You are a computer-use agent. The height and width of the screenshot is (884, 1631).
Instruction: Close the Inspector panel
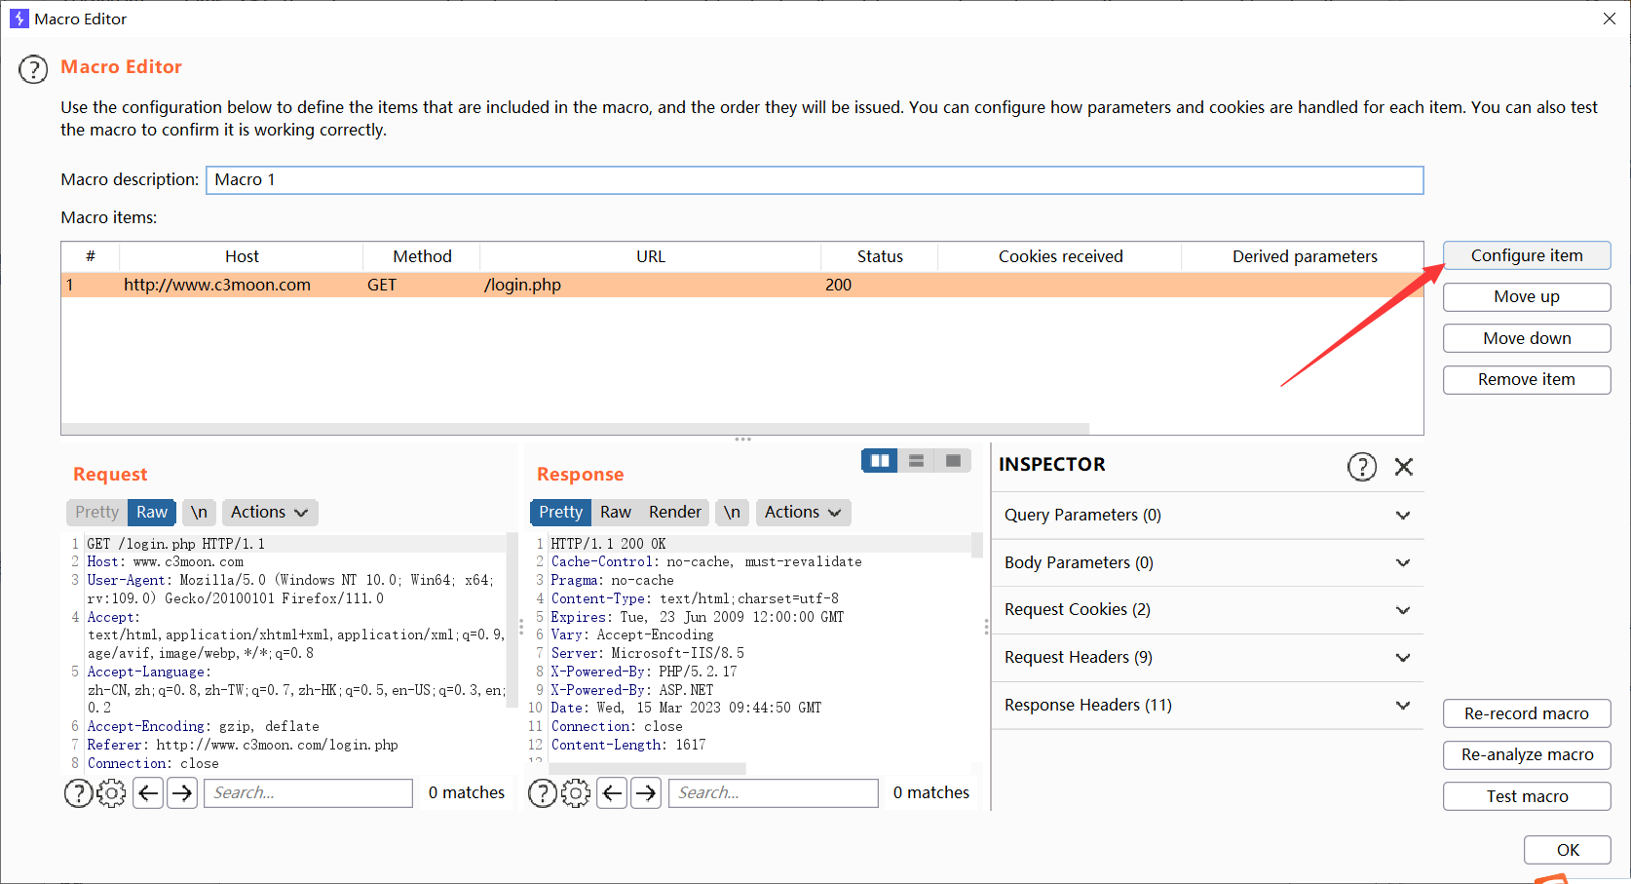(x=1403, y=467)
